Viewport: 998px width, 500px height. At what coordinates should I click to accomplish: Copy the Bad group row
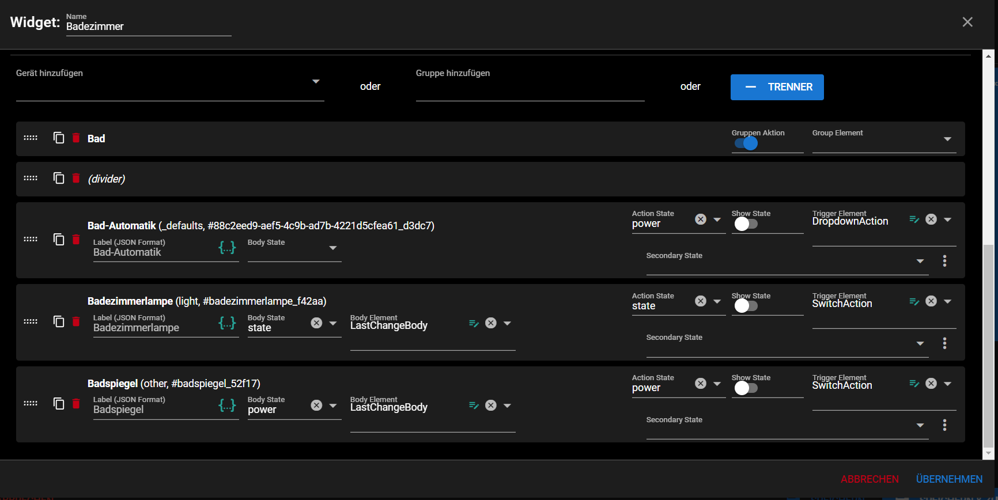tap(59, 138)
